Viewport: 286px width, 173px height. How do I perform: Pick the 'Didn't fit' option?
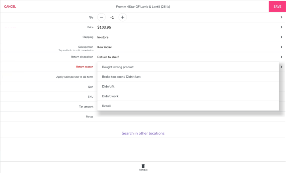click(188, 86)
